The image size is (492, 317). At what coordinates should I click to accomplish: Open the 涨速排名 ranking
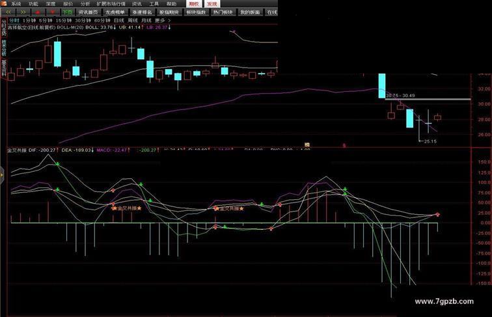point(142,12)
